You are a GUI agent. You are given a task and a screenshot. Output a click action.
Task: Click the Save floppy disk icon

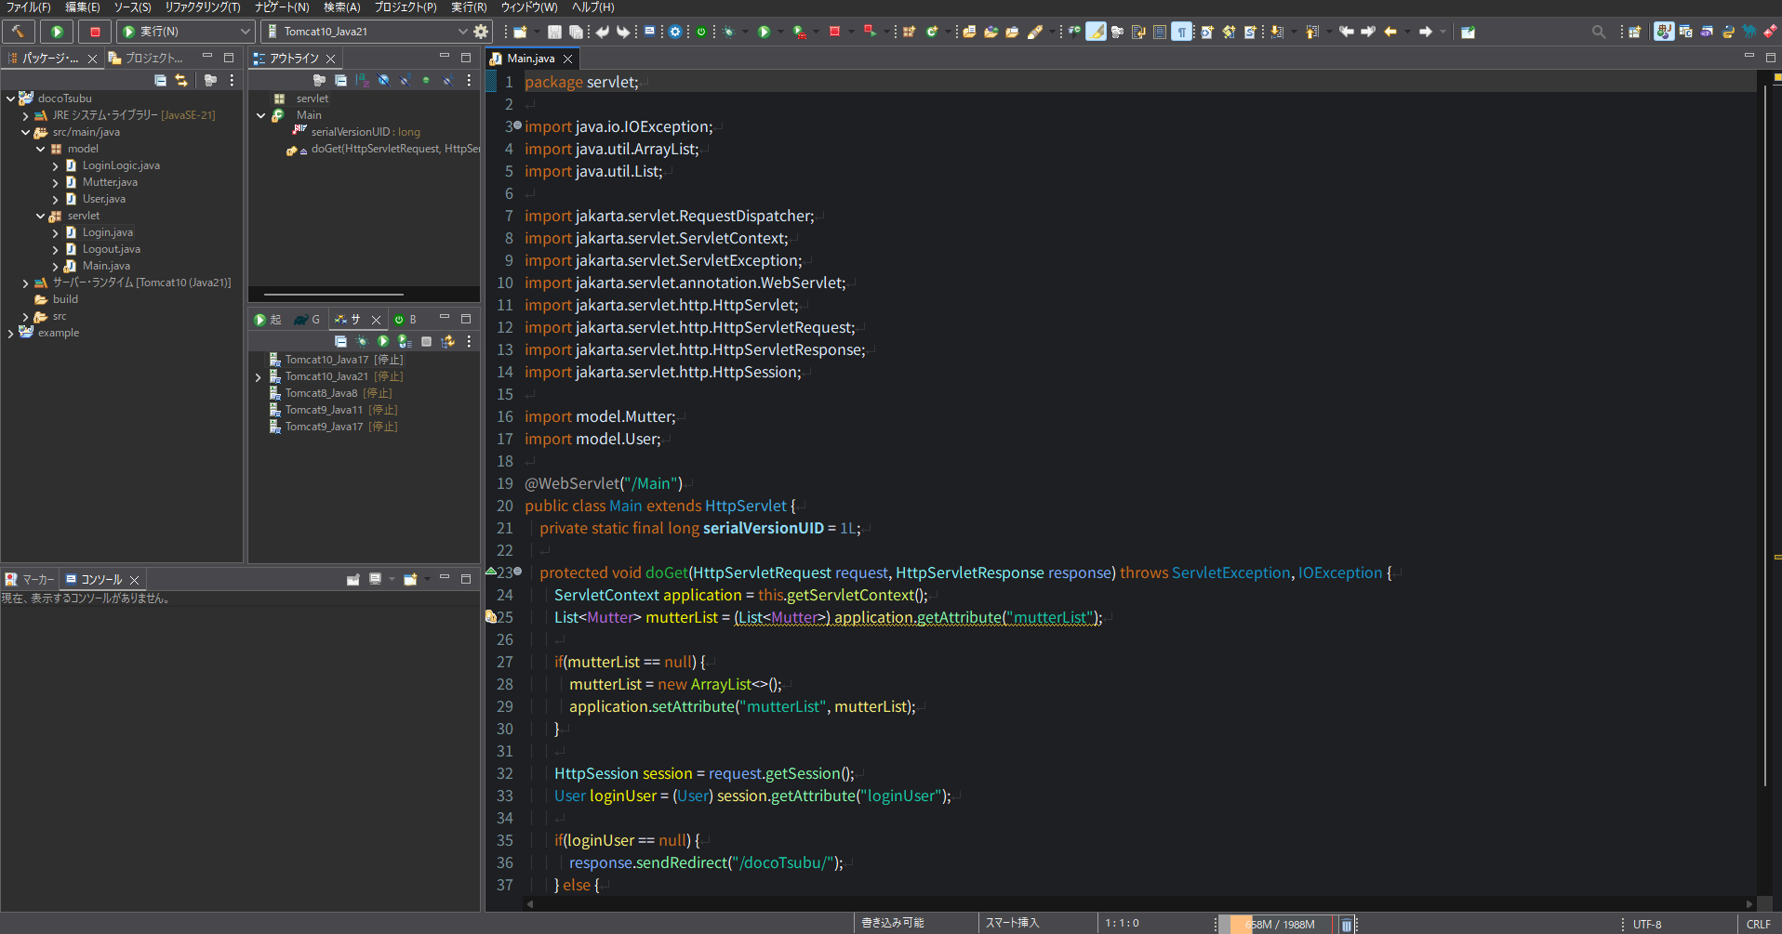[554, 32]
